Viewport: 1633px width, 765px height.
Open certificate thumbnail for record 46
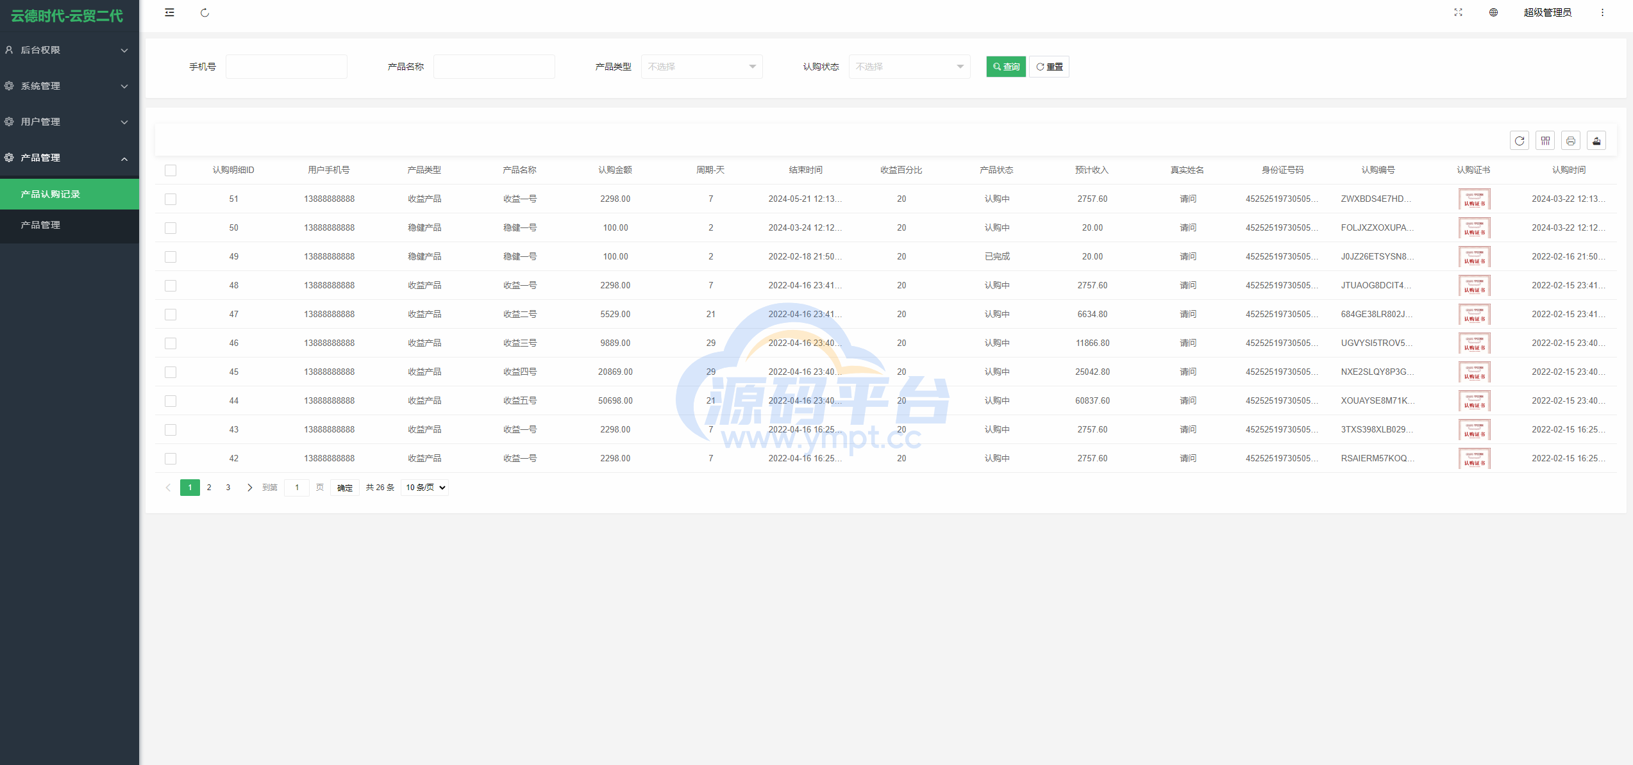tap(1474, 343)
